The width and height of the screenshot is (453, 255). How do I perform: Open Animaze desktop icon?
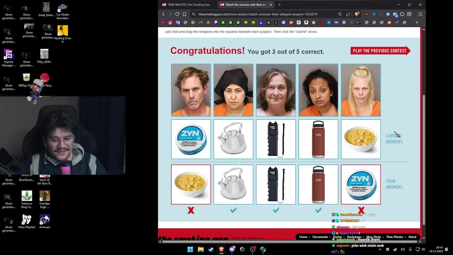[x=45, y=222]
